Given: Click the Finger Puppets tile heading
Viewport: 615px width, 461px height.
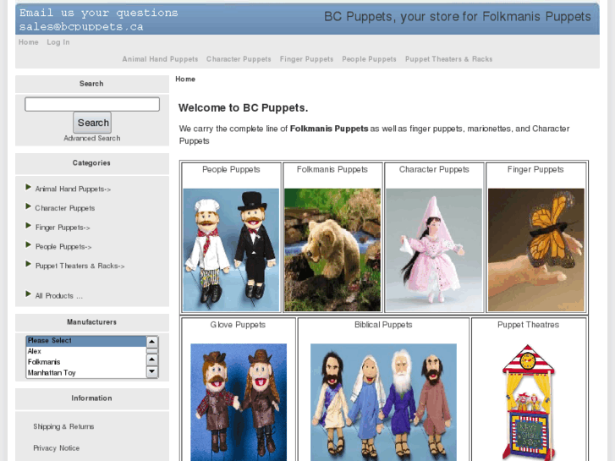Looking at the screenshot, I should (x=535, y=169).
